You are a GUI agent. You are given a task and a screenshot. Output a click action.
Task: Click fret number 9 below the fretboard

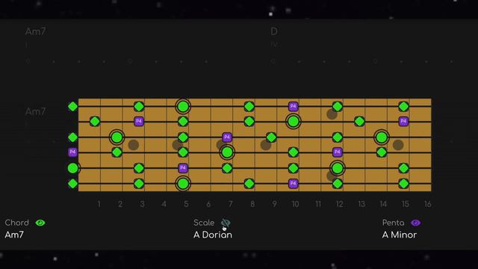(274, 204)
